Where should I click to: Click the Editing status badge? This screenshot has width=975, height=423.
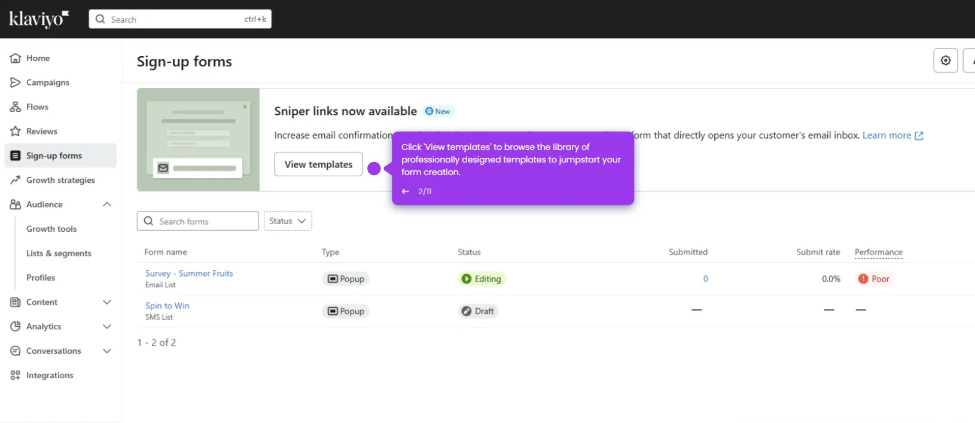click(x=482, y=279)
